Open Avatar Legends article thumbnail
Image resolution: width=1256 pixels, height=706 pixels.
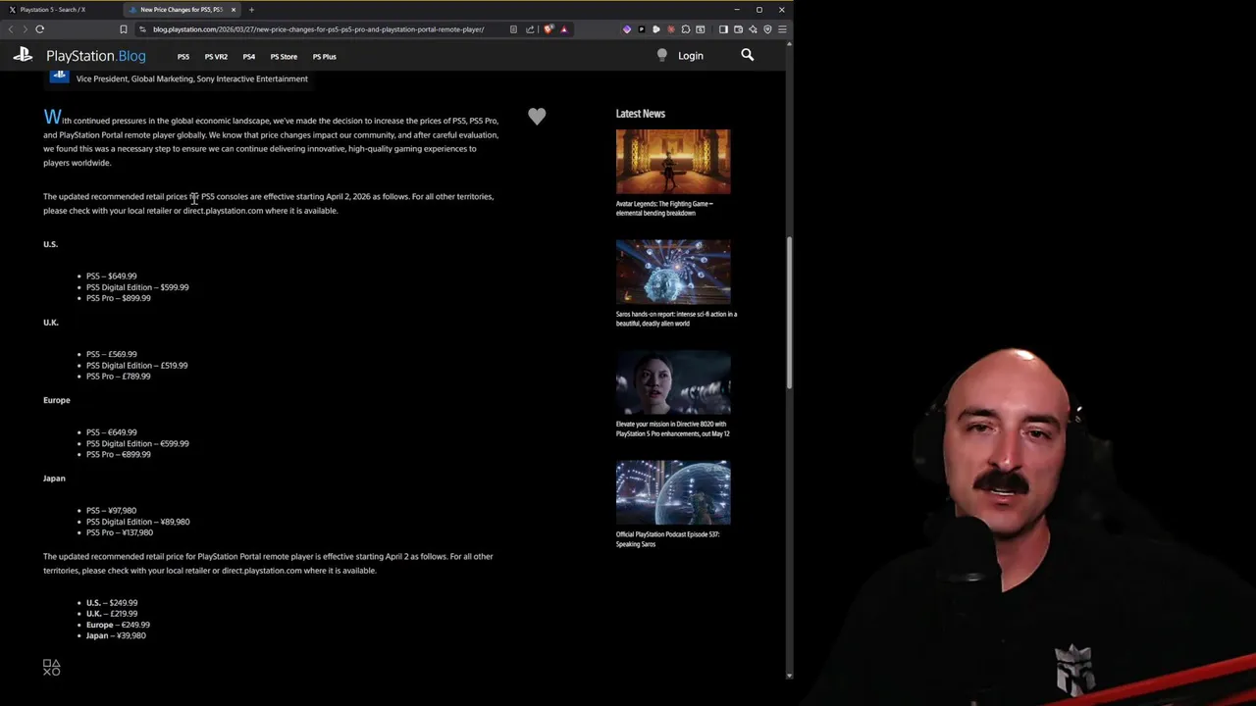[x=673, y=162]
